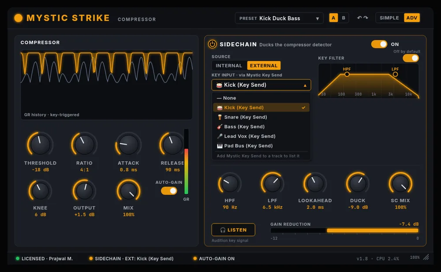Toggle the Sidechain ON switch
The height and width of the screenshot is (272, 441).
pos(379,44)
